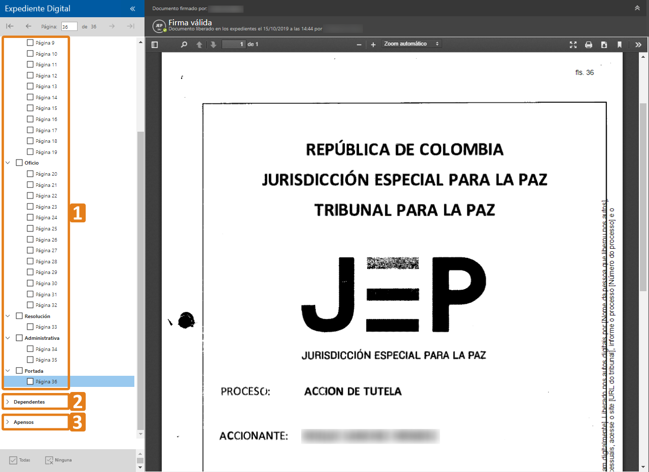Go to first page arrow
Image resolution: width=649 pixels, height=472 pixels.
[x=10, y=26]
